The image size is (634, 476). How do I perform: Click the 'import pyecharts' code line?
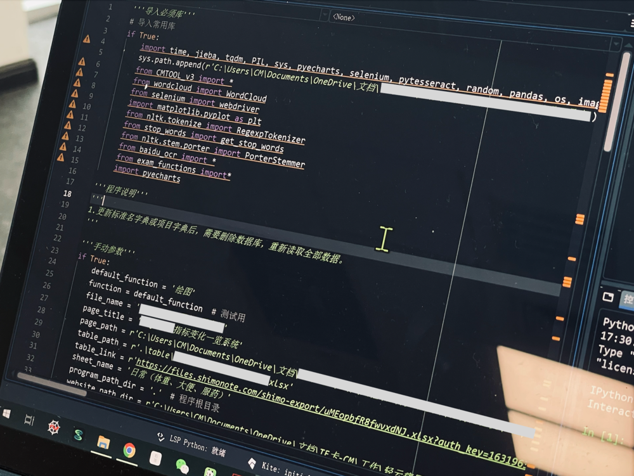tap(147, 173)
